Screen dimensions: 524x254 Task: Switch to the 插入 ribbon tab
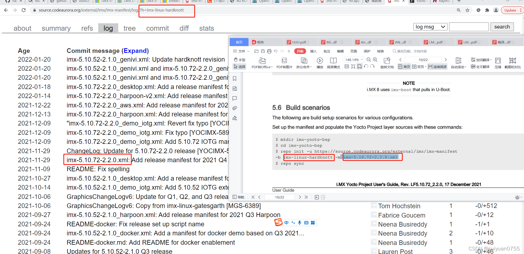pyautogui.click(x=313, y=51)
